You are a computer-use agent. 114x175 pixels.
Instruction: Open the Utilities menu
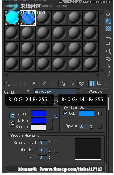click(62, 6)
